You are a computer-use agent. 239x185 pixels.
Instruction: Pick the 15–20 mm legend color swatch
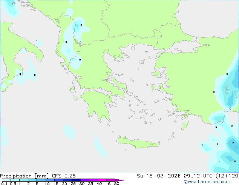point(58,180)
